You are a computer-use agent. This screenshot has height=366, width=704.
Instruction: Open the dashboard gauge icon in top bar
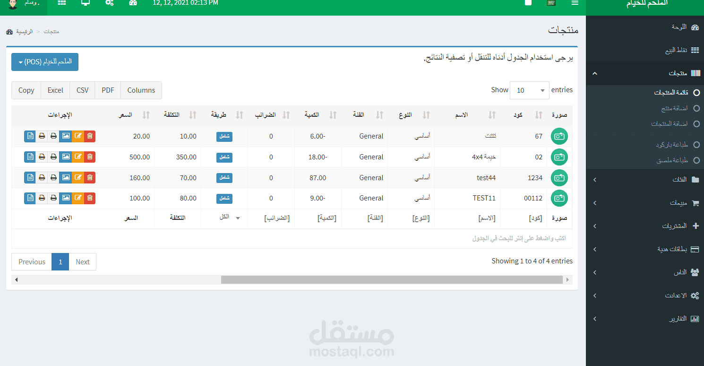[133, 3]
